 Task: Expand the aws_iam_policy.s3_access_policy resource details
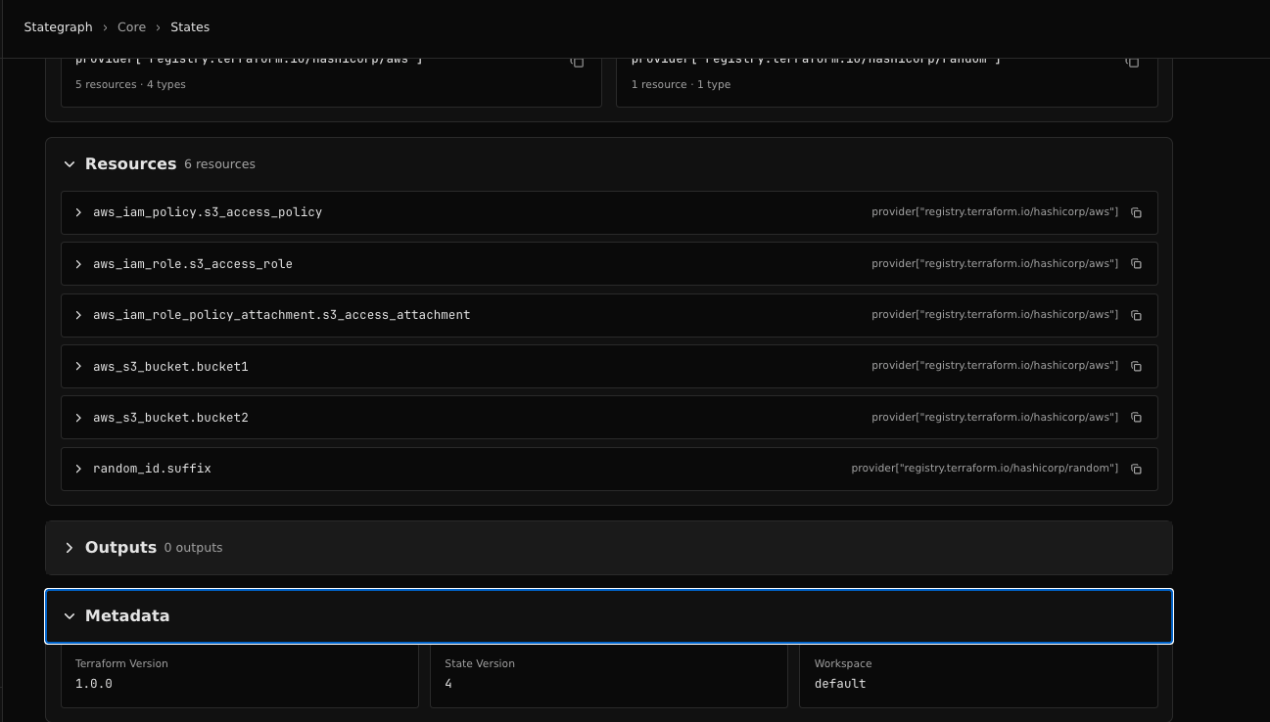(x=78, y=212)
